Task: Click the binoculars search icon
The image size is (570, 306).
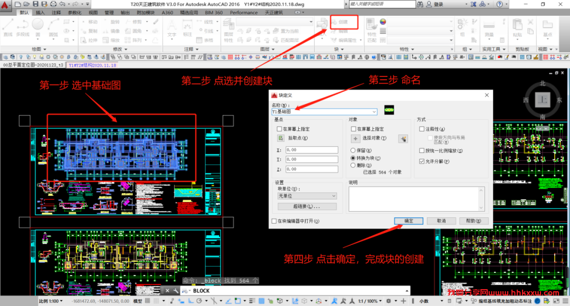Action: point(420,4)
